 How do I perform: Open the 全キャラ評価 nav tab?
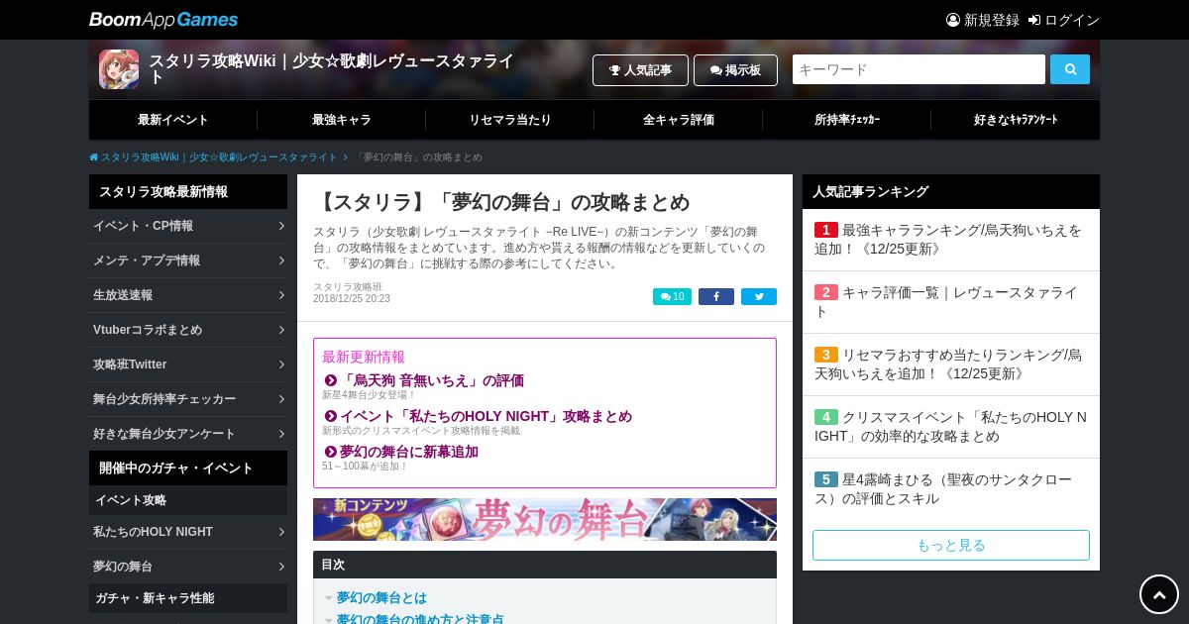[679, 120]
